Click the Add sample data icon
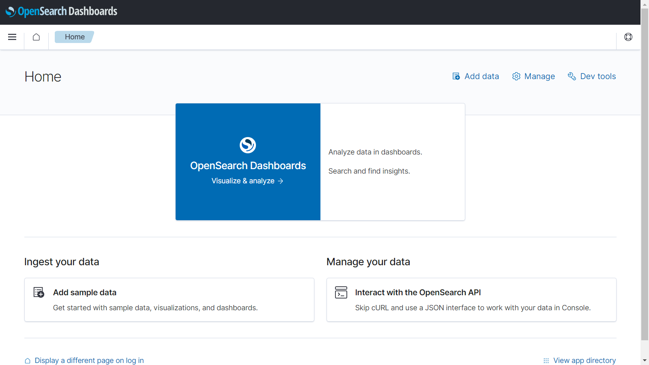649x365 pixels. (39, 292)
